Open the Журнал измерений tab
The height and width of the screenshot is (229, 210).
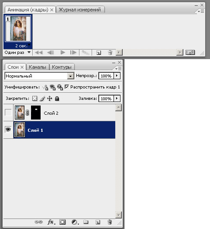tap(79, 10)
